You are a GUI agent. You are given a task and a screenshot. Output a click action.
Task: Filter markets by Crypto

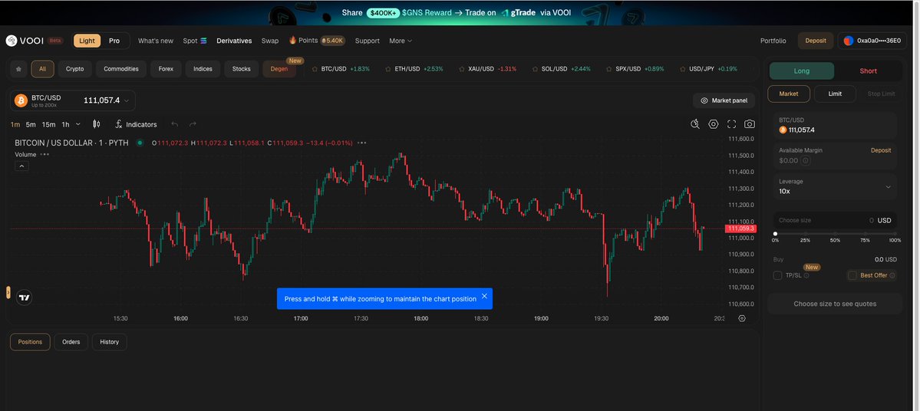(74, 68)
